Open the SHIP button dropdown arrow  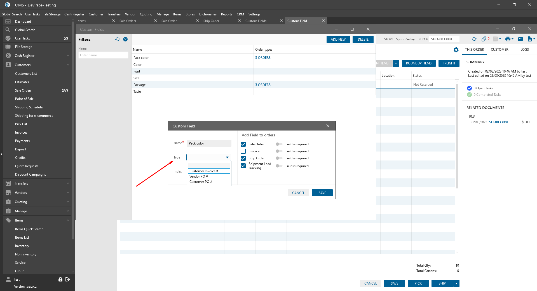click(x=456, y=283)
